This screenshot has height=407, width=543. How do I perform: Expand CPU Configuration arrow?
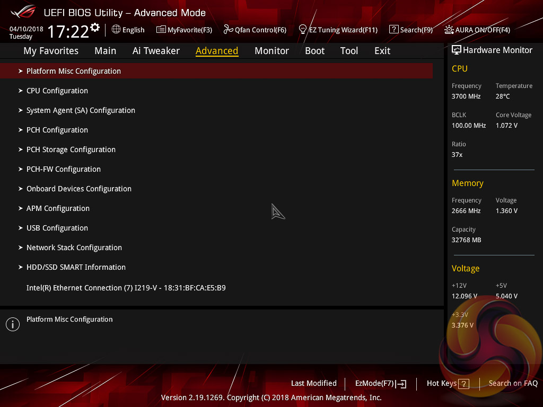21,91
